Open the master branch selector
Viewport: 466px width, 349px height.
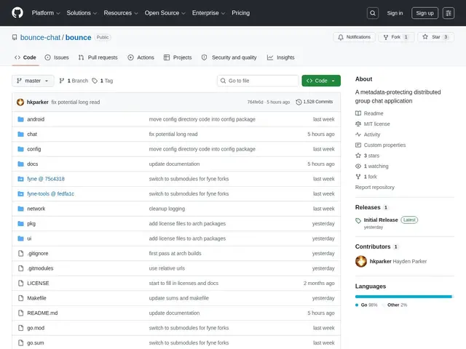[33, 81]
